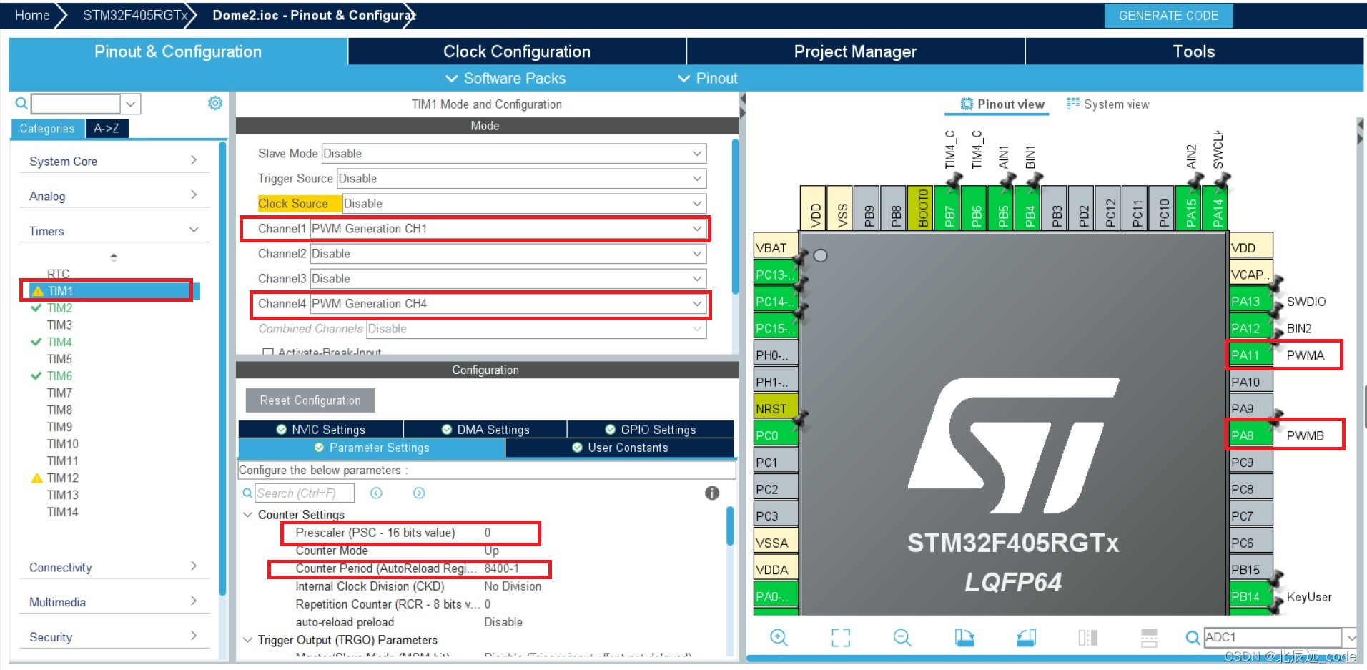
Task: Click the peripheral search magnifier icon
Action: [21, 104]
